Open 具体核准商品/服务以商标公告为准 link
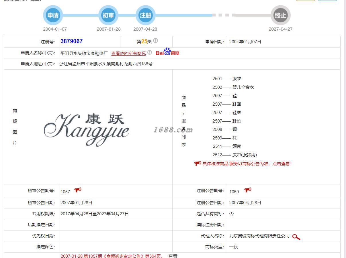 click(247, 164)
